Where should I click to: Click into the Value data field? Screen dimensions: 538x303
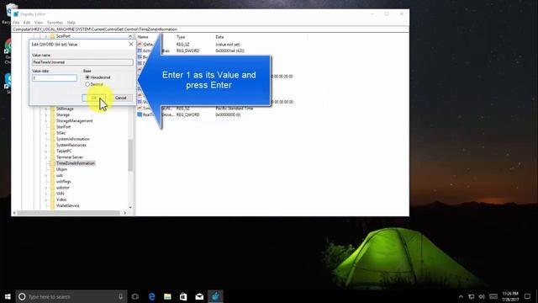tap(55, 78)
